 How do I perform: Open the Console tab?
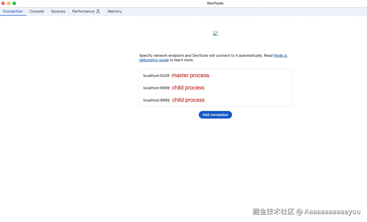tap(37, 11)
